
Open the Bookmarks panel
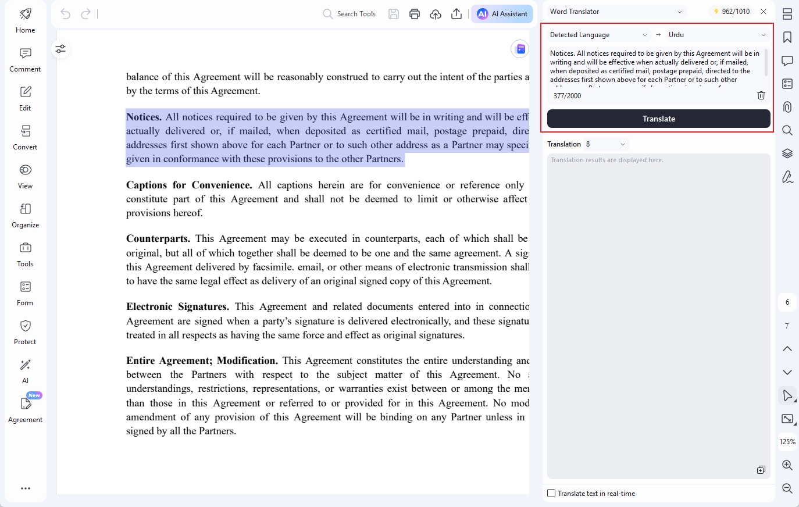click(787, 37)
